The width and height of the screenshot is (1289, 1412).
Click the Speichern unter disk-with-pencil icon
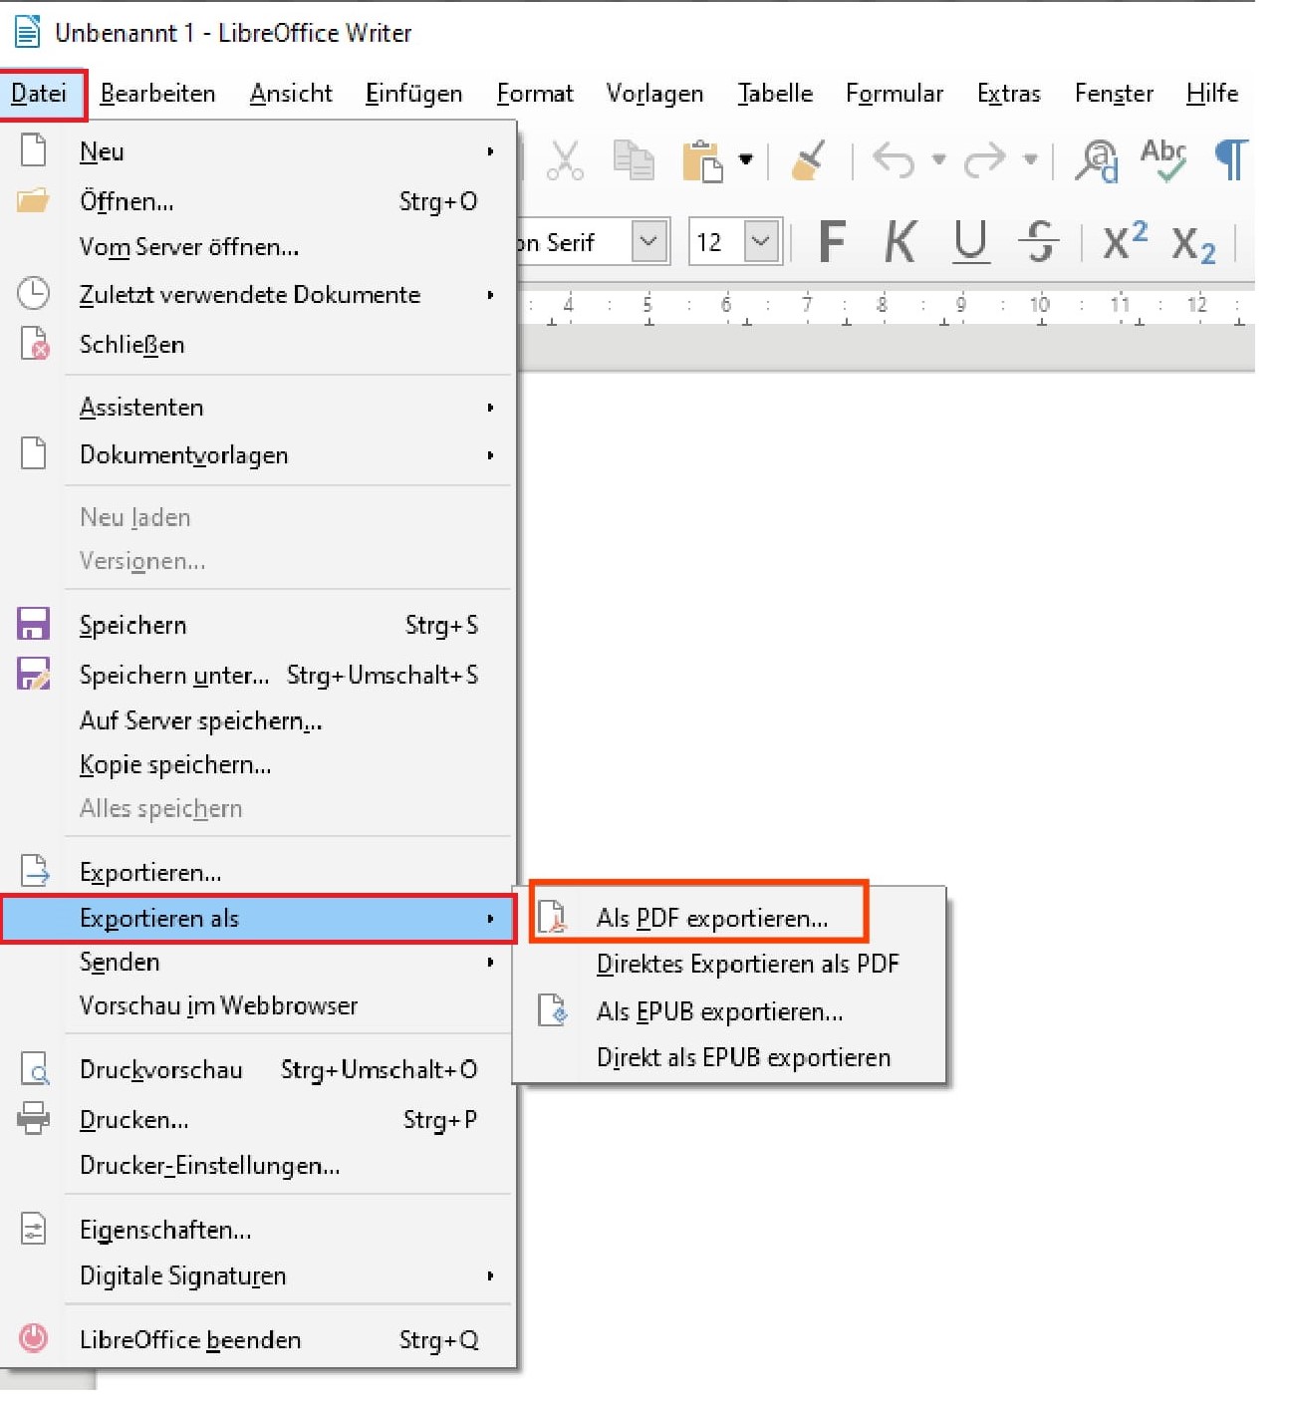point(33,675)
